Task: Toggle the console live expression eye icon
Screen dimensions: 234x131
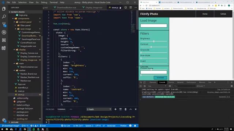Action: point(170,86)
